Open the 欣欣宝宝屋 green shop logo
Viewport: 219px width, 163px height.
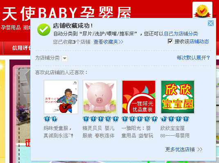(x=178, y=97)
